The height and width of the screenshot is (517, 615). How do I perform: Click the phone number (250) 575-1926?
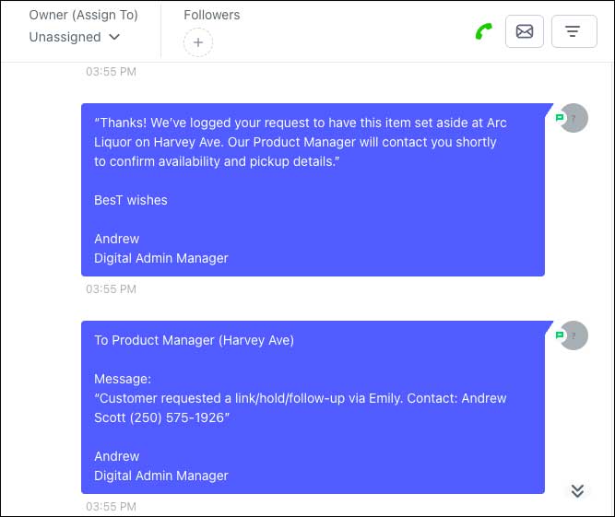coord(177,417)
